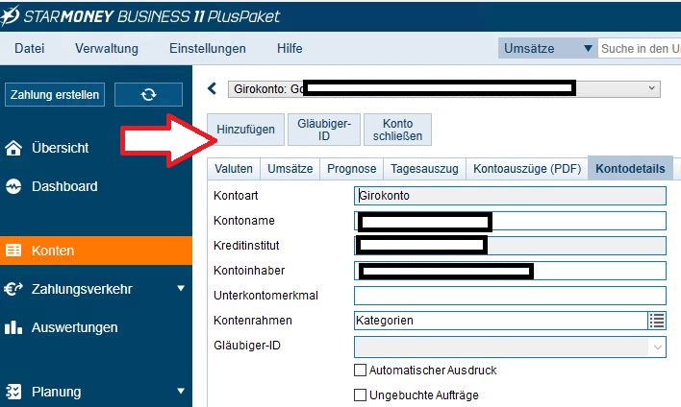
Task: Click the StarMoney logo icon
Action: [x=10, y=15]
